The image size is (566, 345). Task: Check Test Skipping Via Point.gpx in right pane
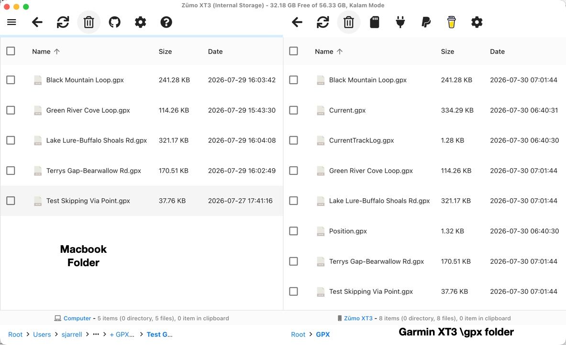click(x=293, y=291)
